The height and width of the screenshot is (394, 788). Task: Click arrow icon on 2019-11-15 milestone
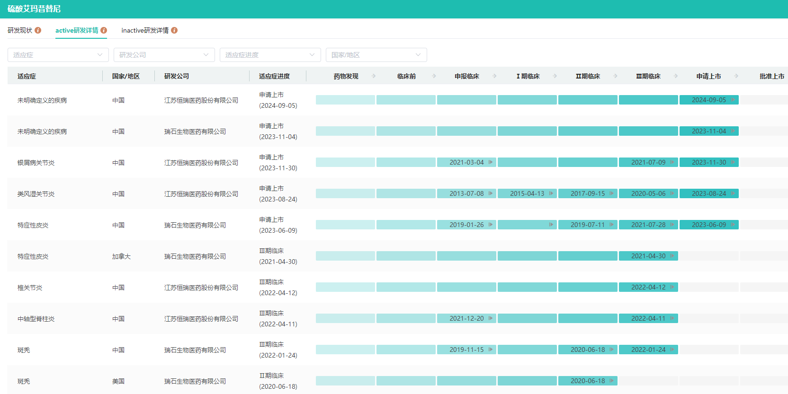(x=491, y=350)
